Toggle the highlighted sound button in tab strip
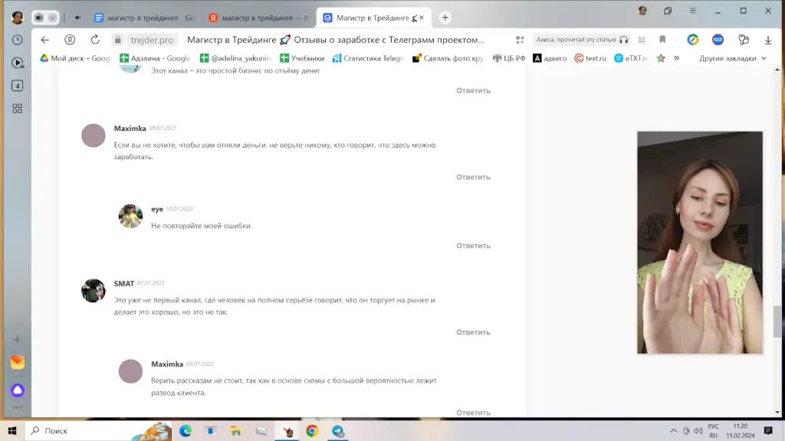This screenshot has height=441, width=785. [x=39, y=18]
